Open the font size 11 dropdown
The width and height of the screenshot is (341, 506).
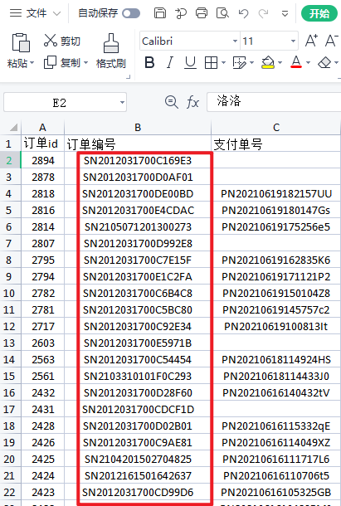coord(293,41)
